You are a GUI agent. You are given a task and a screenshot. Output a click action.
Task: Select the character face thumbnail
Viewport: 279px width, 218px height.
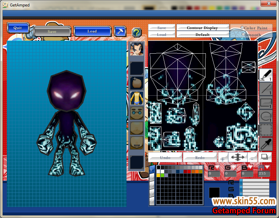(x=136, y=49)
